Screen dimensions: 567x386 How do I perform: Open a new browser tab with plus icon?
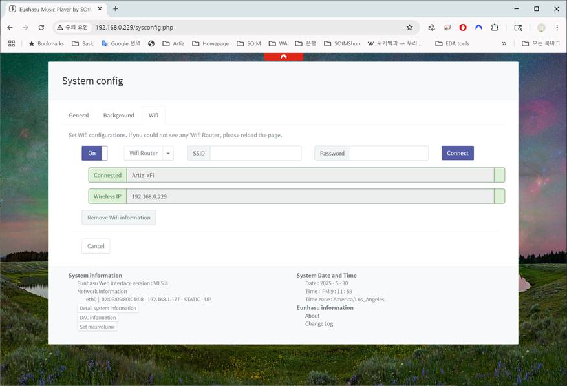[116, 9]
